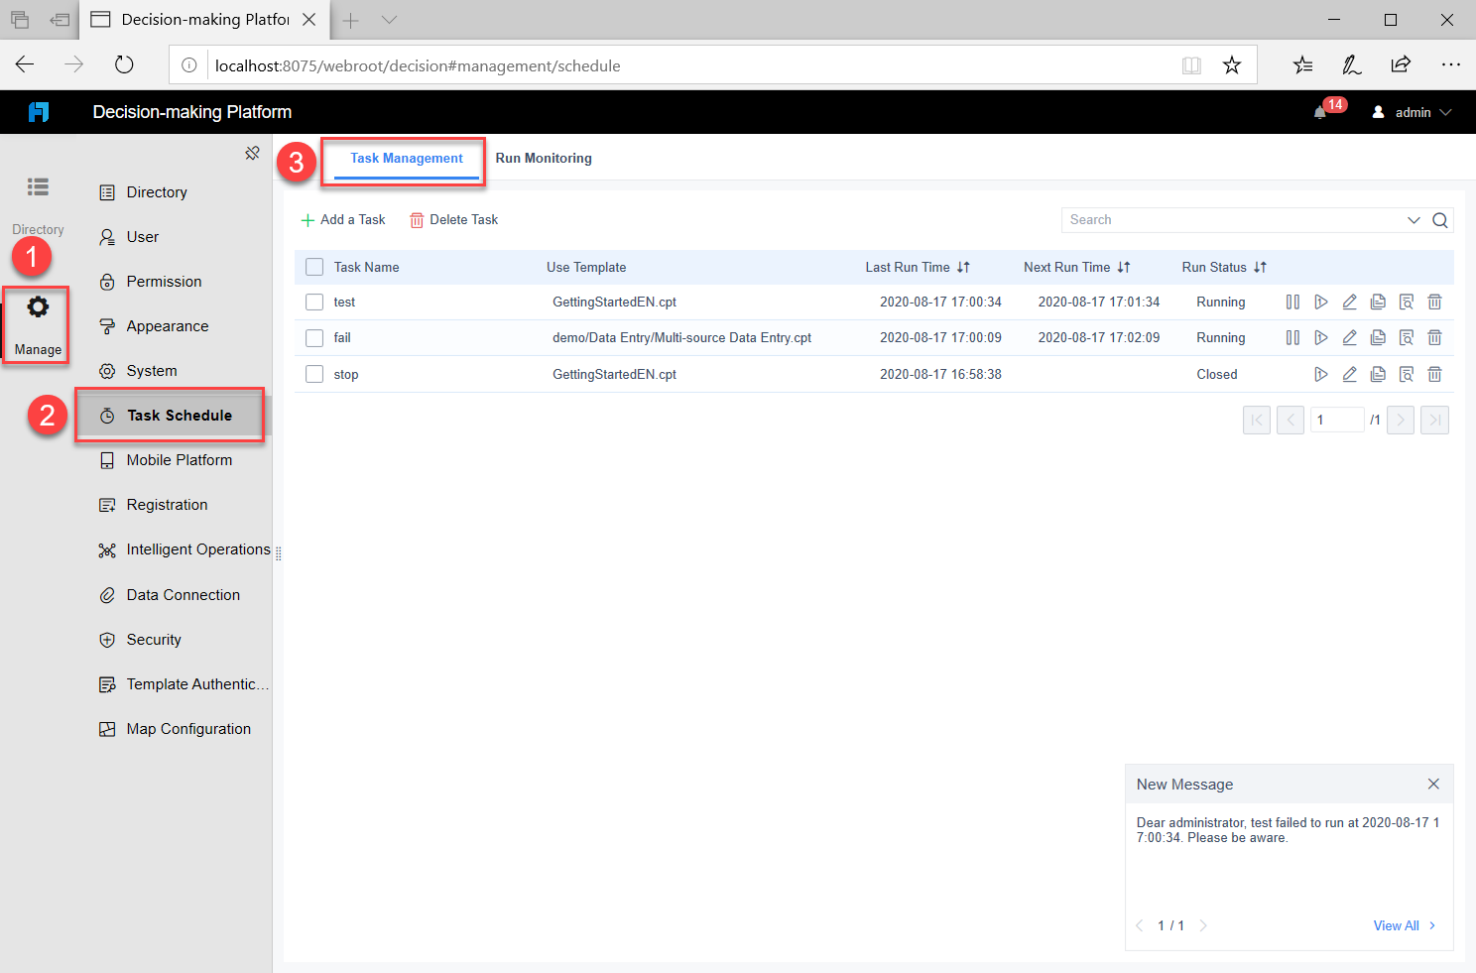Select all tasks via the header checkbox
1476x973 pixels.
314,267
